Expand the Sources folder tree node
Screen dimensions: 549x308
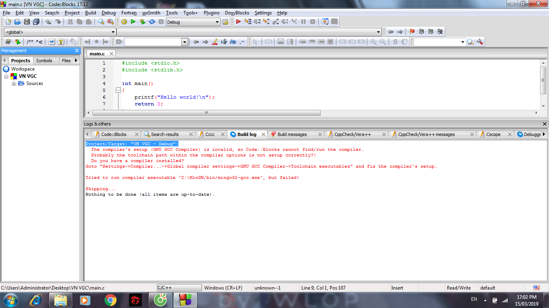14,83
